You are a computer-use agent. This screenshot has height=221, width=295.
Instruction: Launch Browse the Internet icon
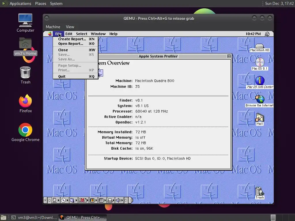[260, 101]
